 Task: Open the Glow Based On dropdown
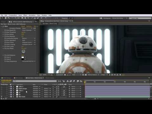tap(28, 30)
